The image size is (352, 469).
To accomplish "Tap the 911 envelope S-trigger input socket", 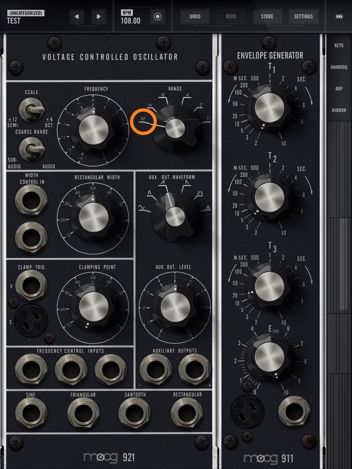I will 247,411.
